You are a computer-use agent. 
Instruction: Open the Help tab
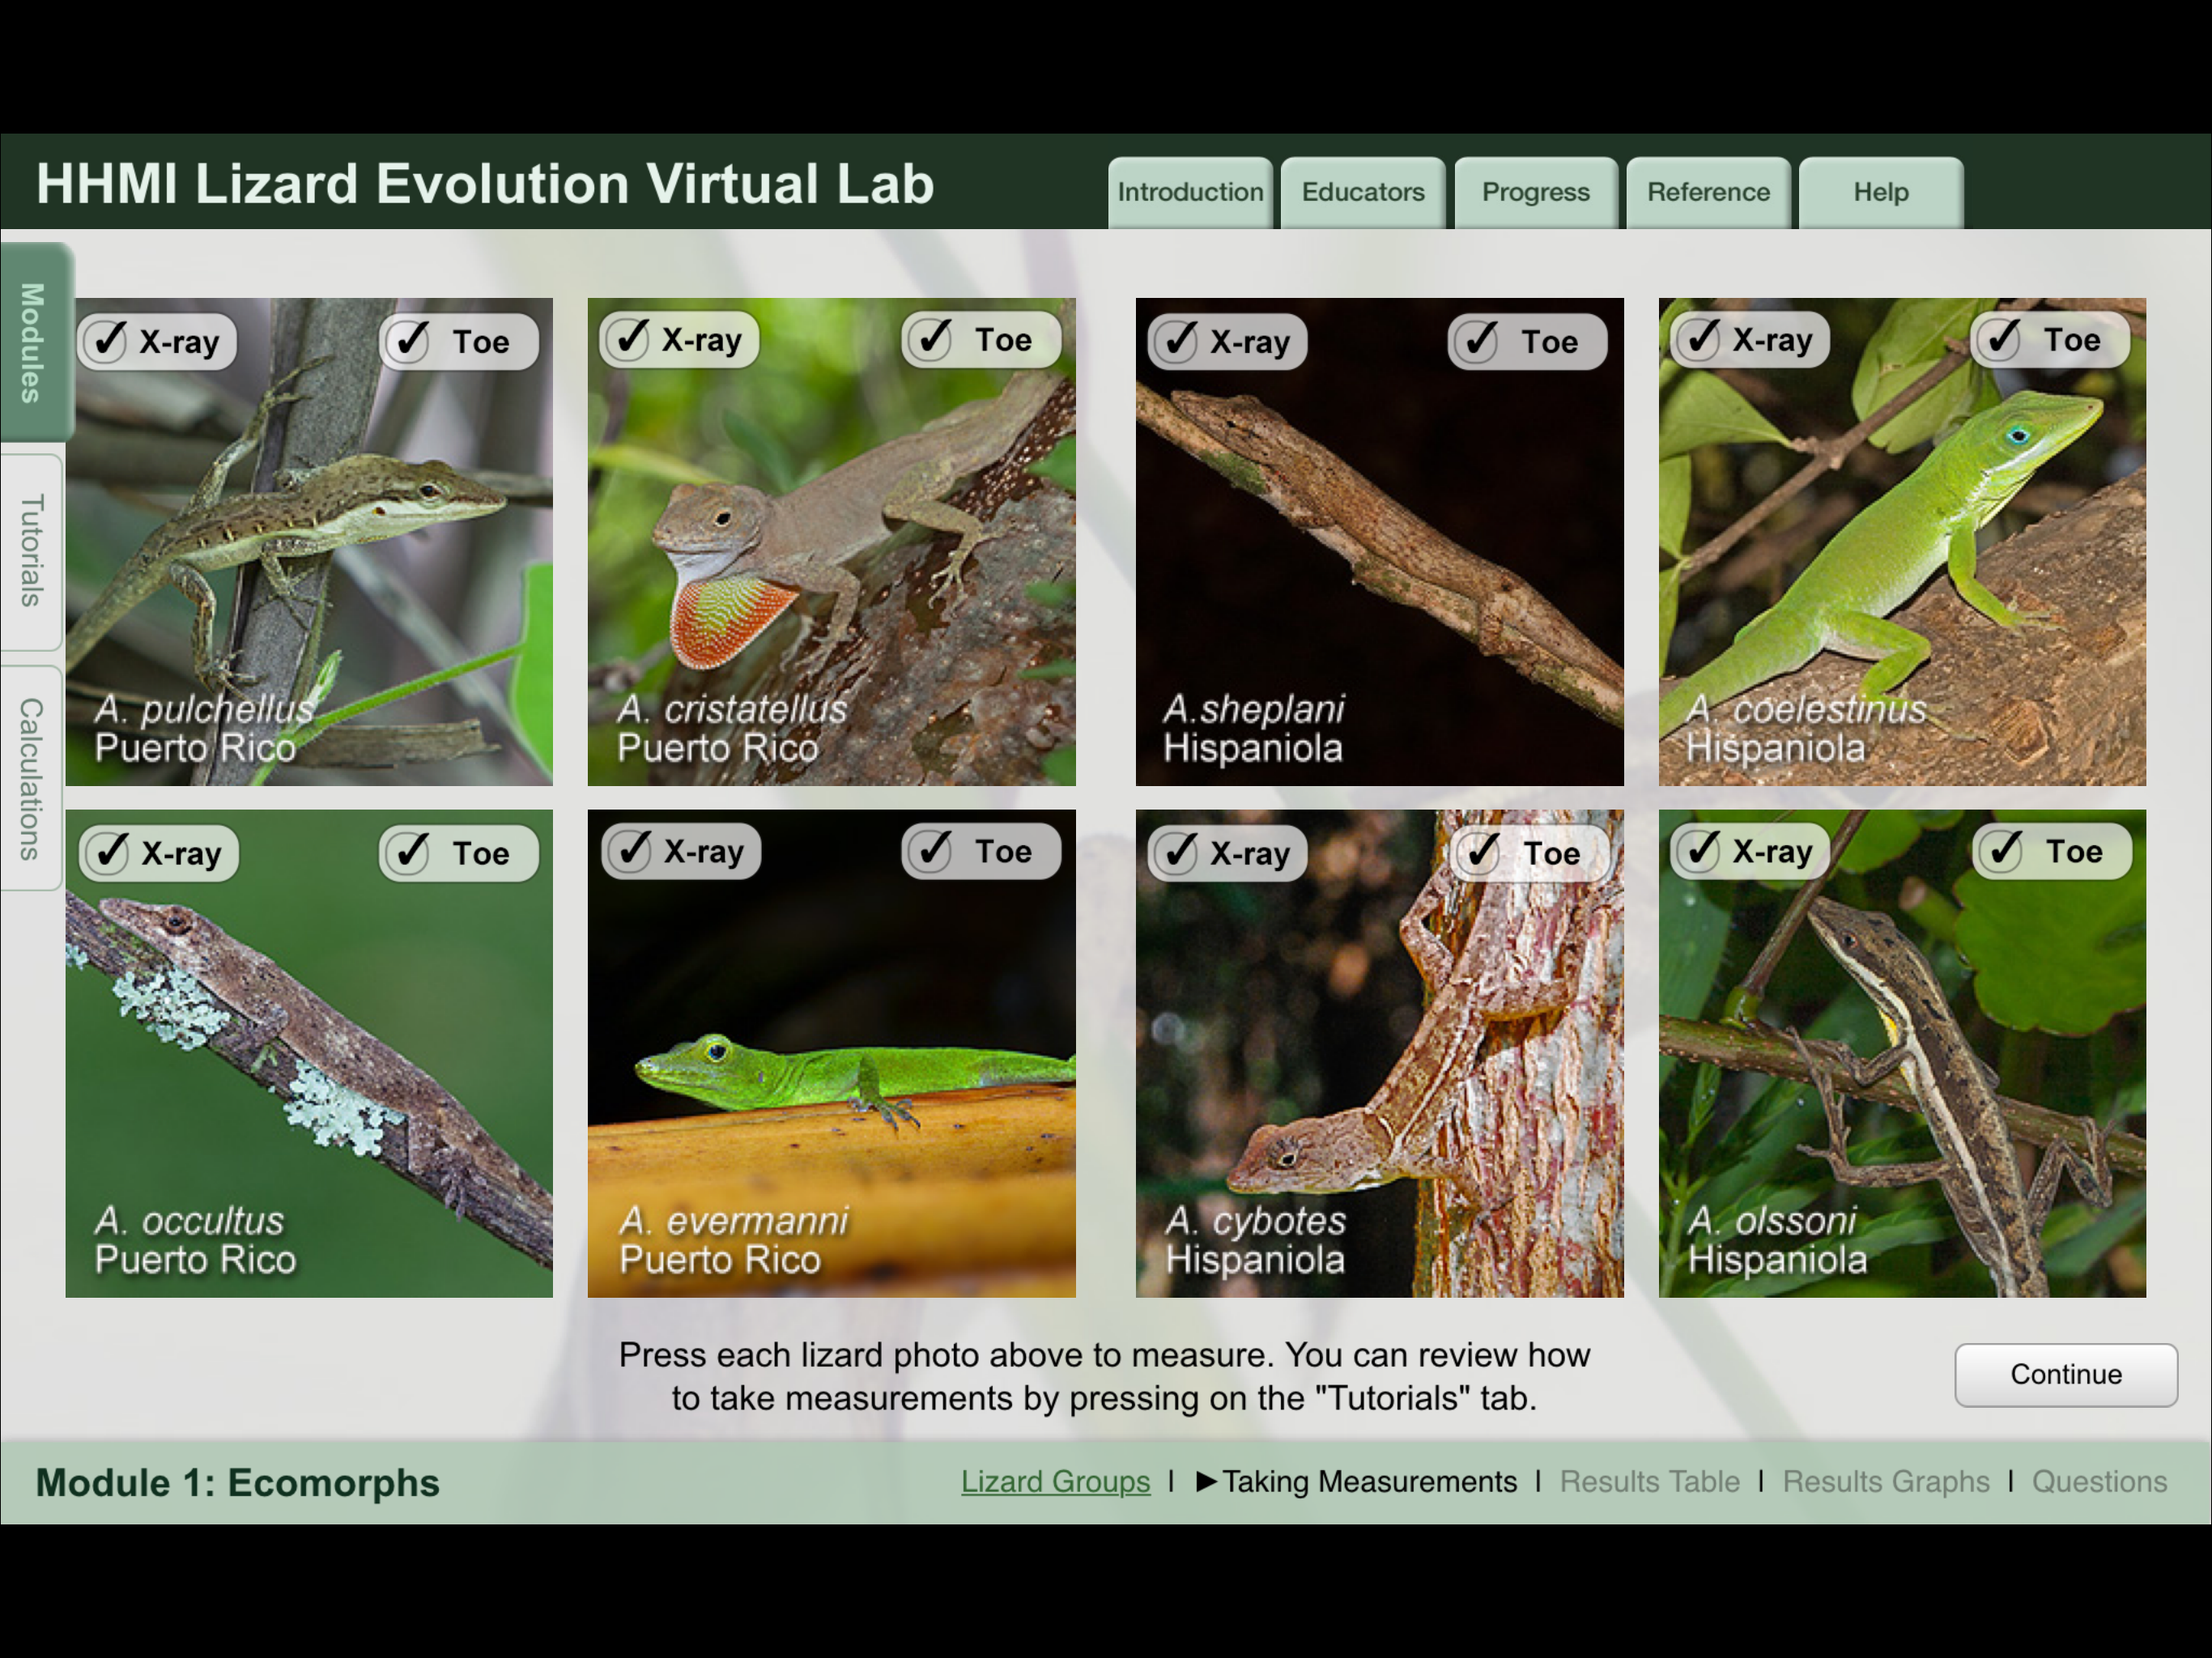[1880, 192]
